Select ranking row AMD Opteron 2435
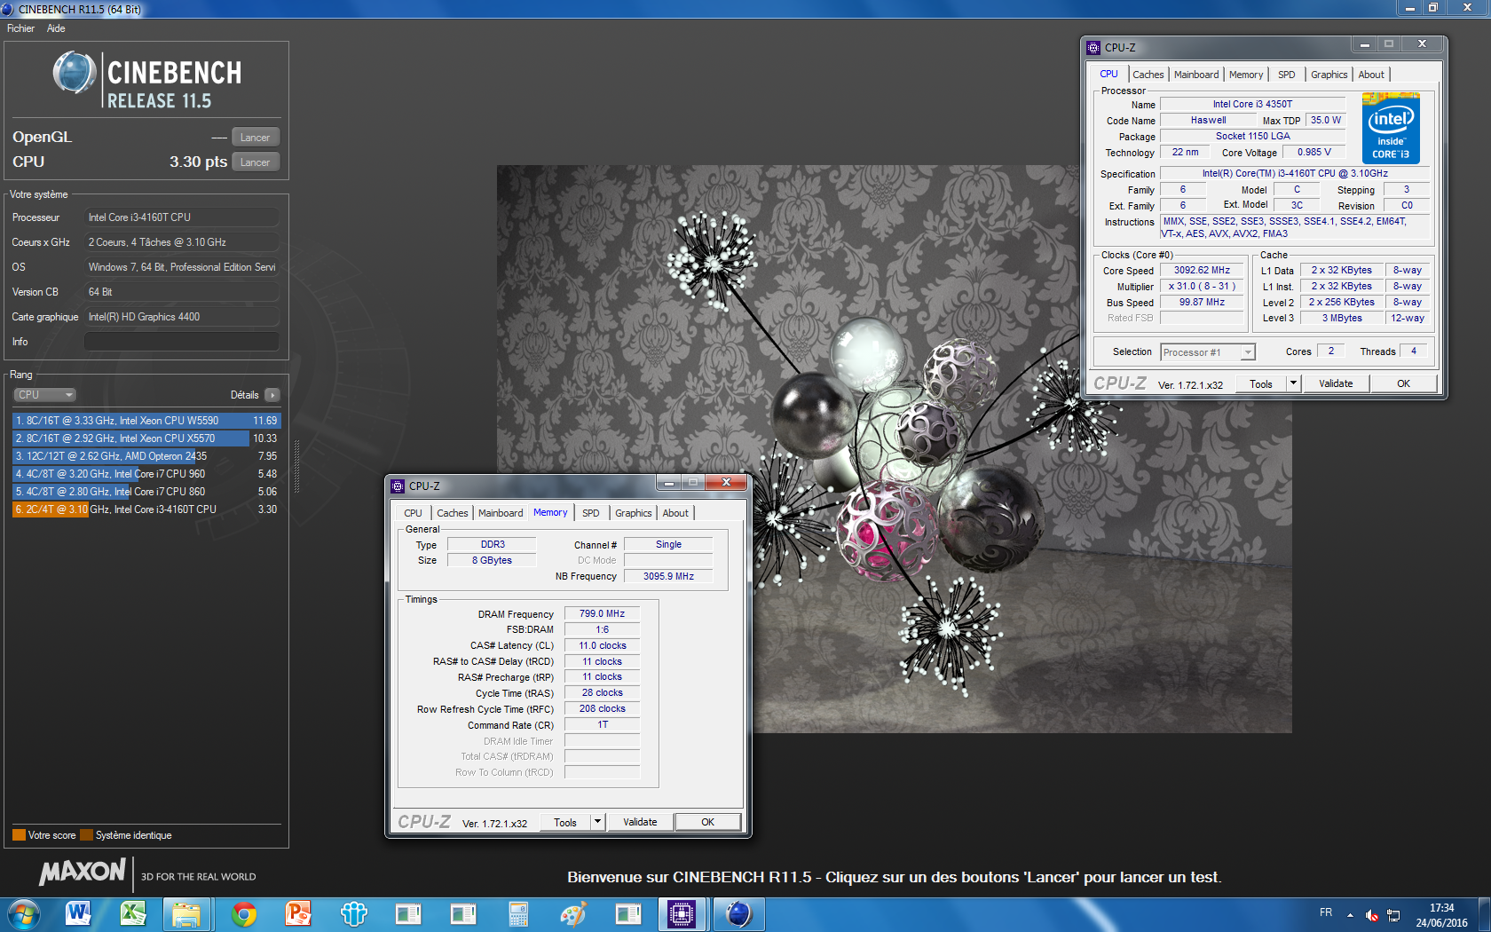 (146, 456)
